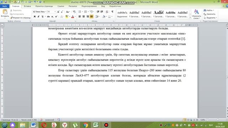Screen dimensions: 228x128
Task: Click the text highlight color button
Action: pos(67,17)
